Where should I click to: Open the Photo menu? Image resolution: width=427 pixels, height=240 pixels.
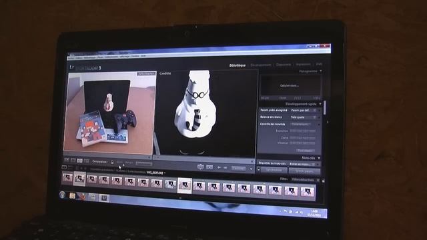click(x=101, y=57)
